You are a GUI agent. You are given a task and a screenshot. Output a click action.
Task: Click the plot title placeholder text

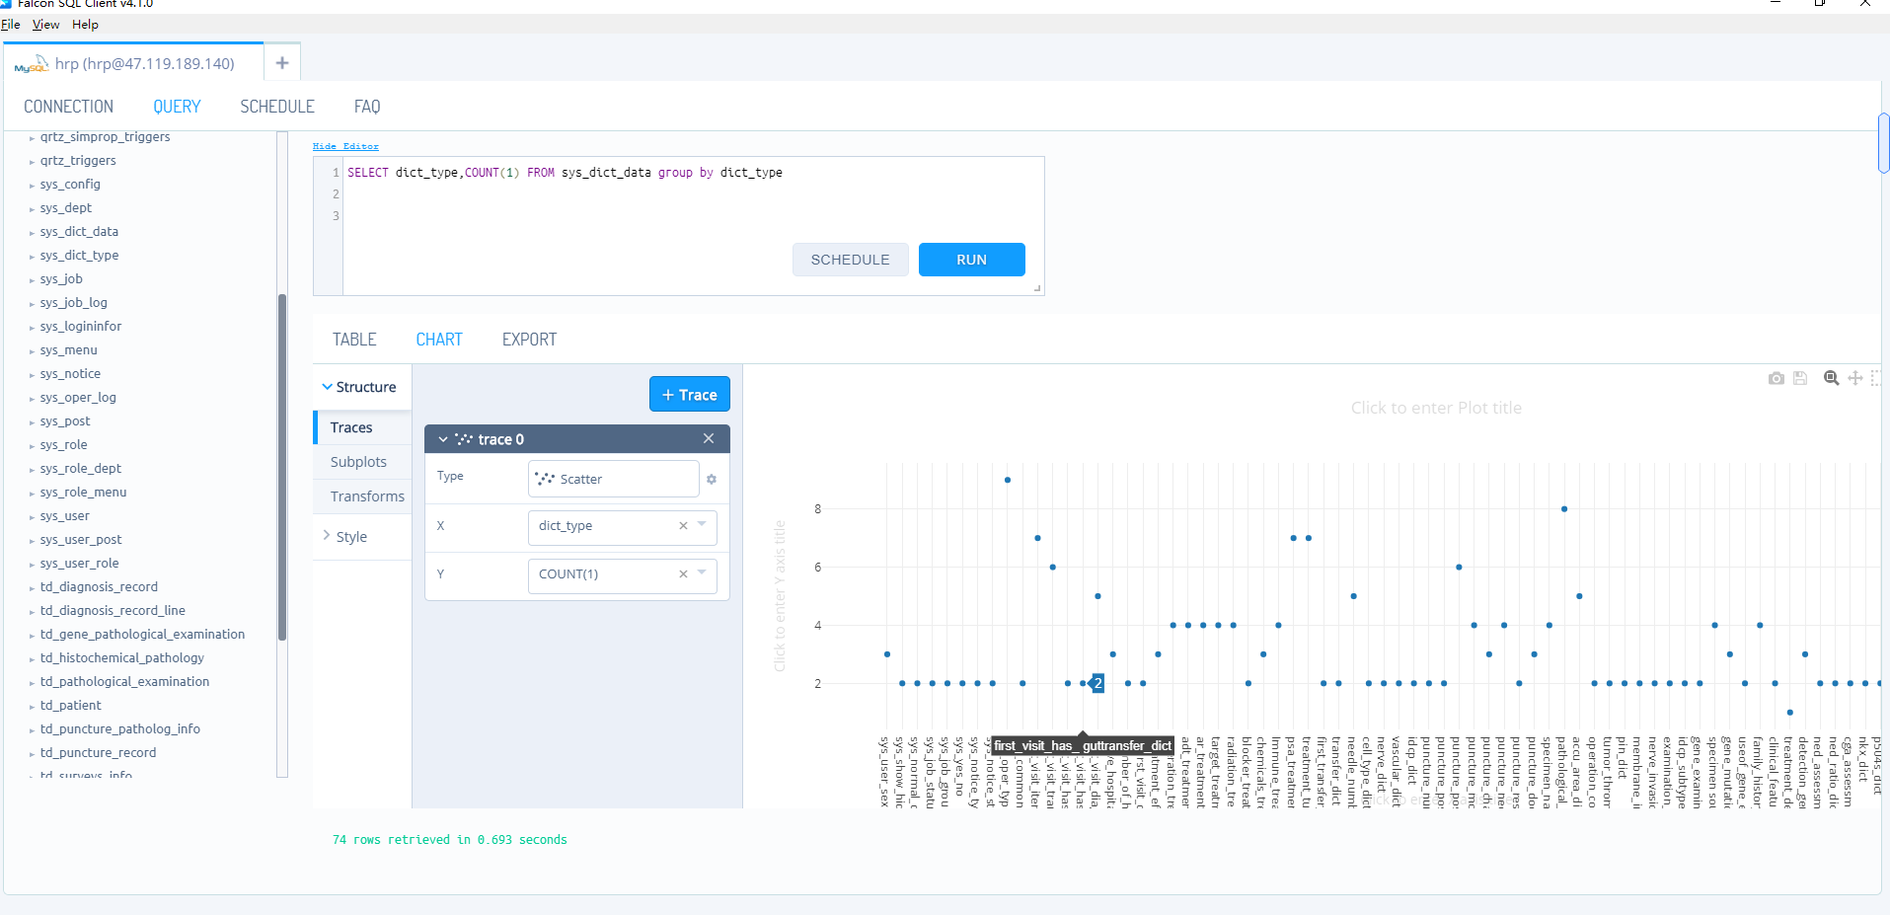pyautogui.click(x=1436, y=408)
